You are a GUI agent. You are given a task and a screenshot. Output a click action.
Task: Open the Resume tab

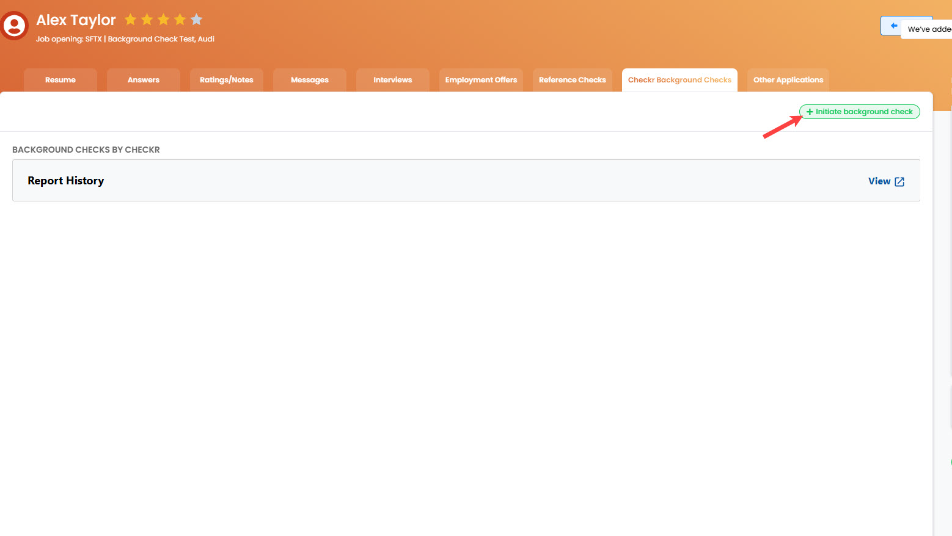pos(60,80)
